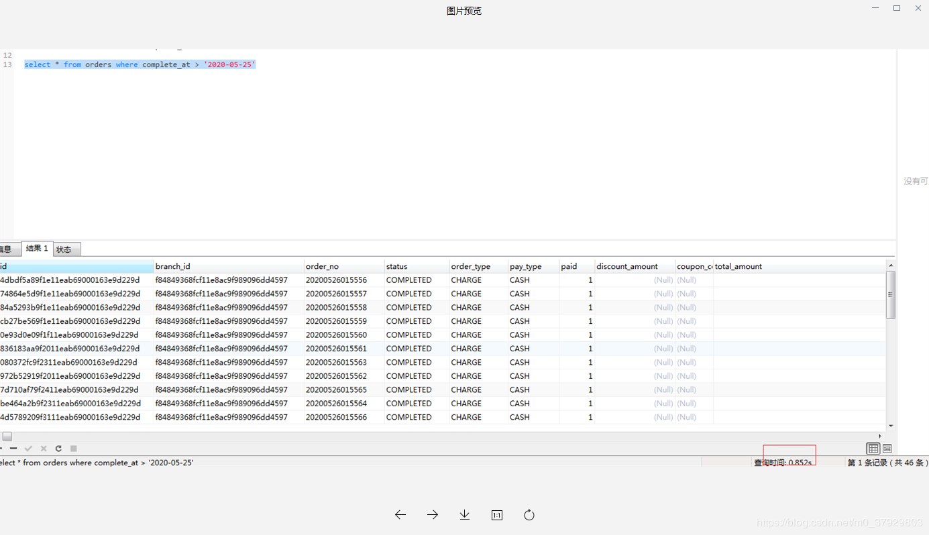Click the 查询时间 0.852s status entry
Image resolution: width=929 pixels, height=535 pixels.
(783, 463)
